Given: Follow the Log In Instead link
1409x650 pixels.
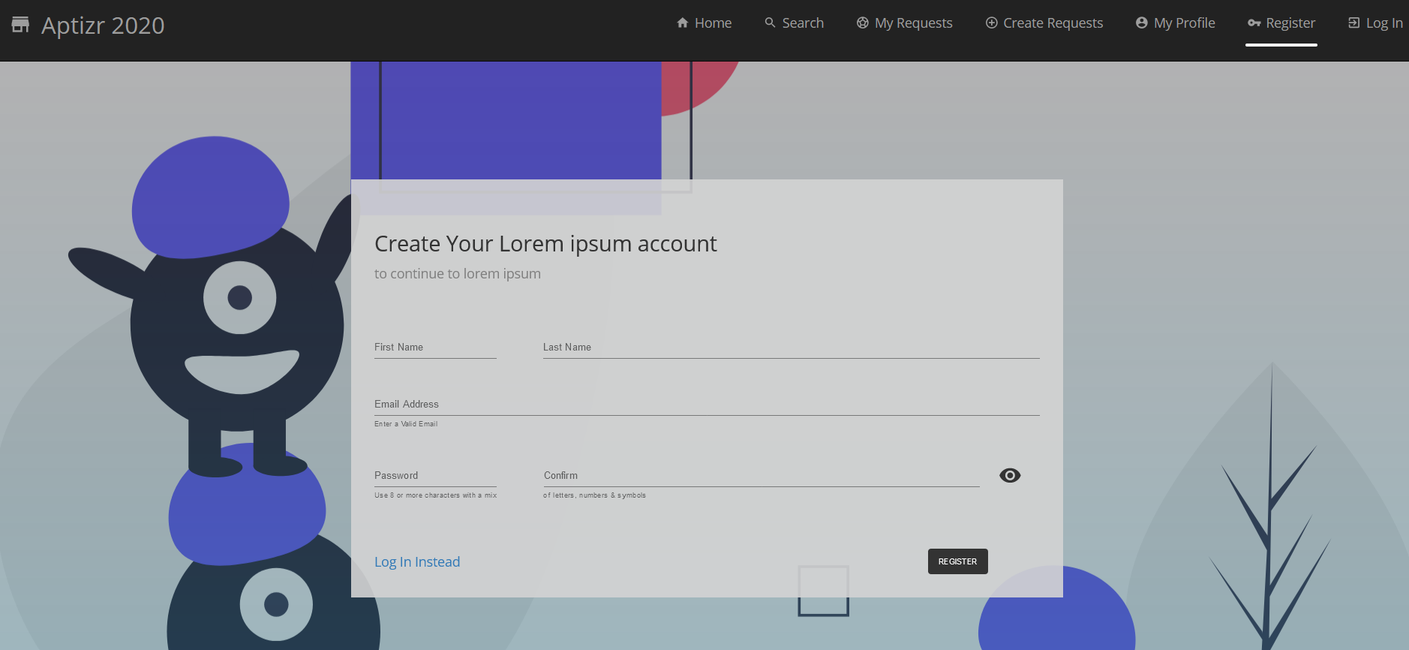Looking at the screenshot, I should [x=417, y=562].
